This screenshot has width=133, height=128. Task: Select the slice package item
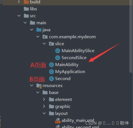57,44
